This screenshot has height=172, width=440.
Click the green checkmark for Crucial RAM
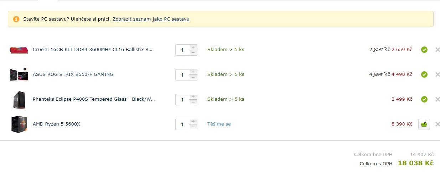click(x=424, y=50)
